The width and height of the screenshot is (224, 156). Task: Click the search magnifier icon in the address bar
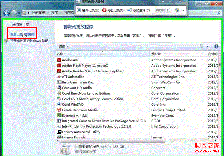[219, 13]
